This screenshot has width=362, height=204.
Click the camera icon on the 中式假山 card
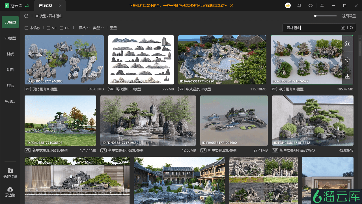coord(348,44)
